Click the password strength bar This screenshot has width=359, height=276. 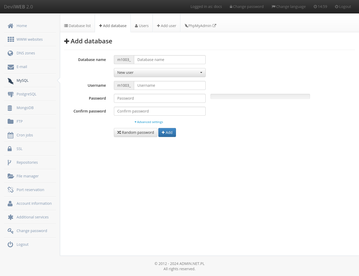260,96
